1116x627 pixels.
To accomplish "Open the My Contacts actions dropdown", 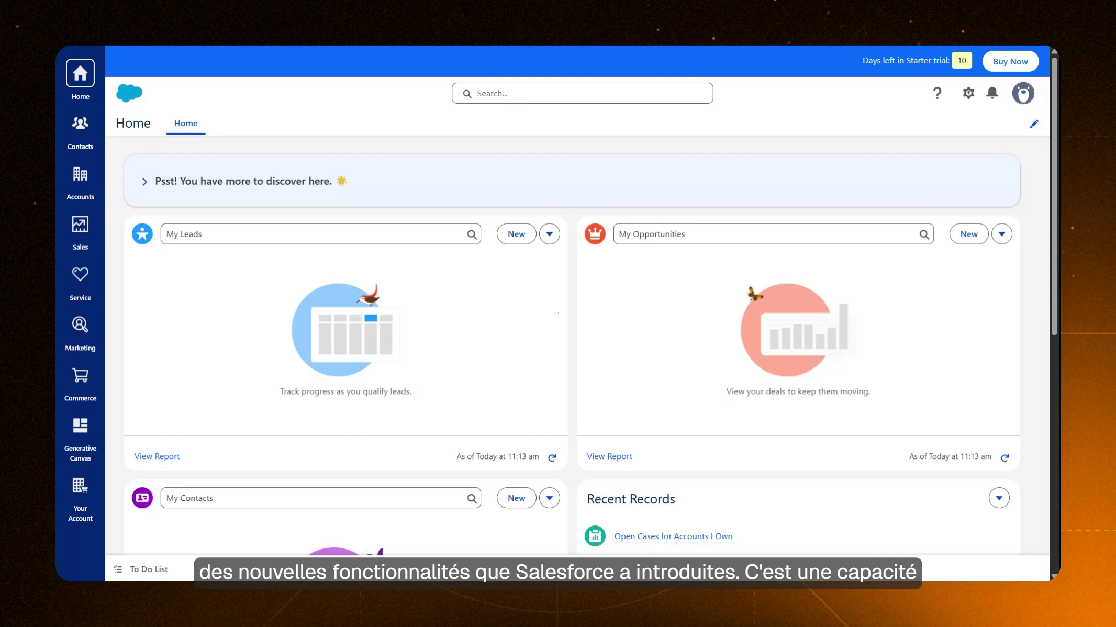I will (549, 498).
